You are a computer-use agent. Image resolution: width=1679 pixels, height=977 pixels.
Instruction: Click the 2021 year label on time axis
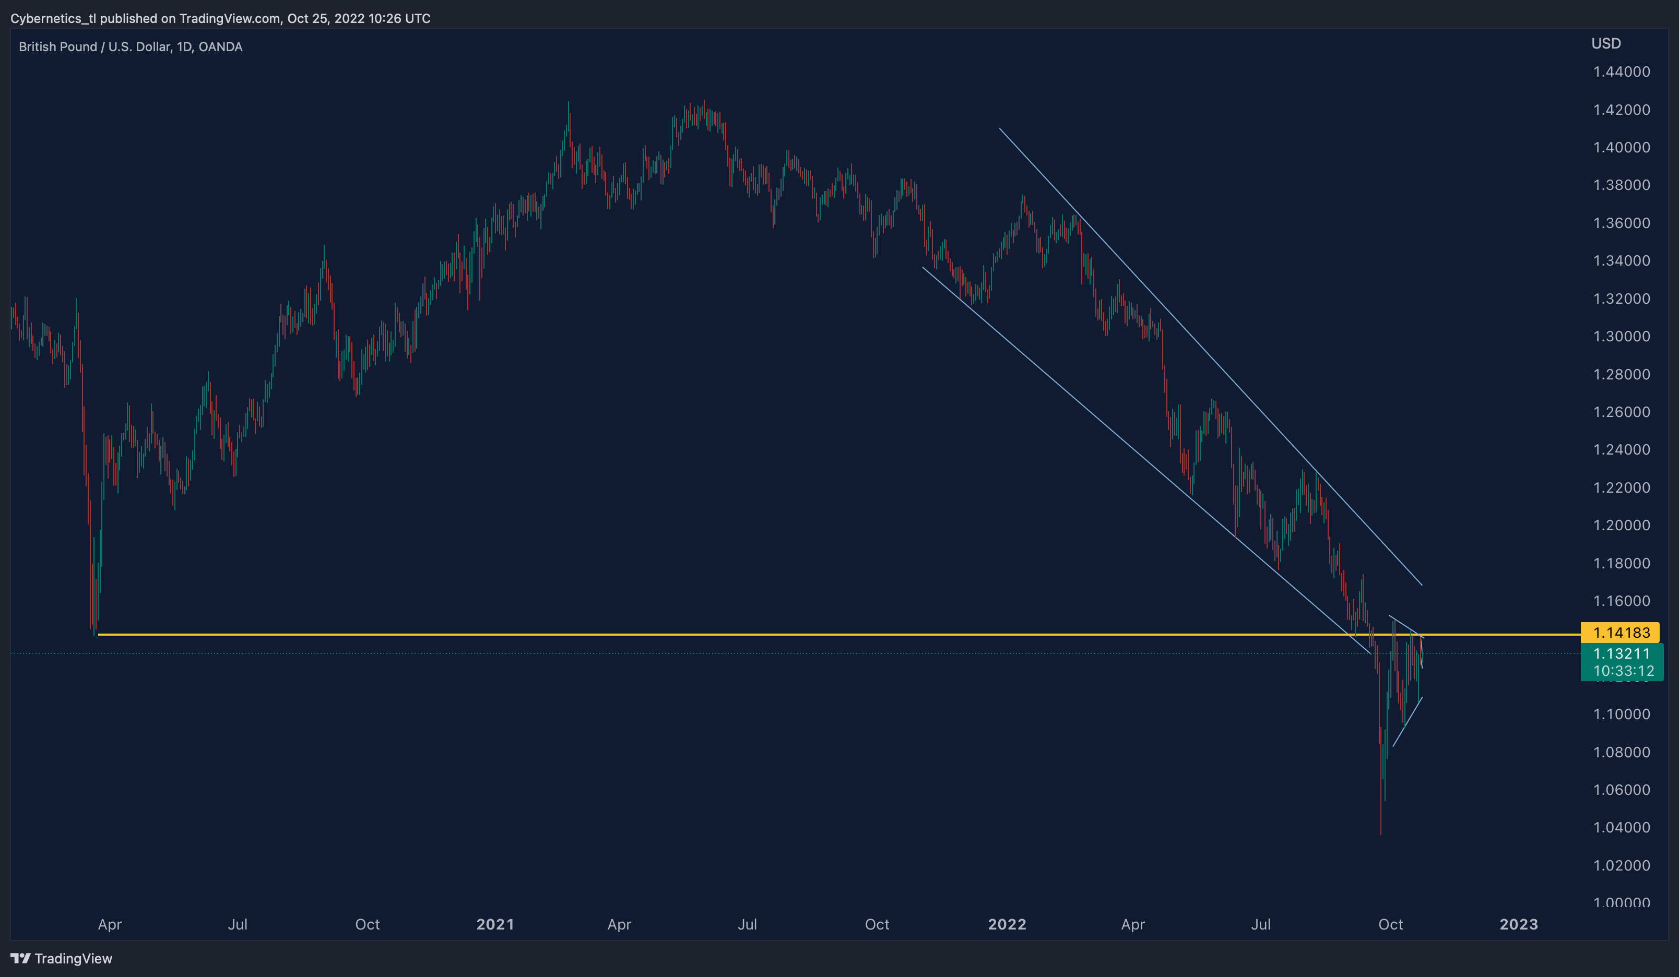click(495, 924)
